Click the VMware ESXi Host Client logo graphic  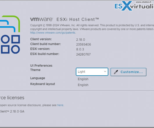coord(10,34)
